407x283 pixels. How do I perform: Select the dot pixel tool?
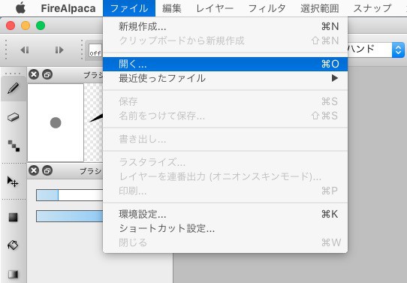click(14, 146)
